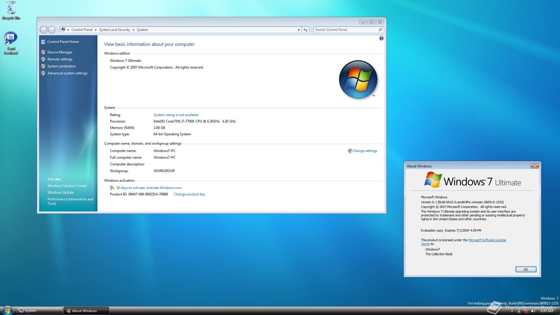Screen dimensions: 560x315
Task: Open Windows Solution Center link
Action: pos(67,186)
